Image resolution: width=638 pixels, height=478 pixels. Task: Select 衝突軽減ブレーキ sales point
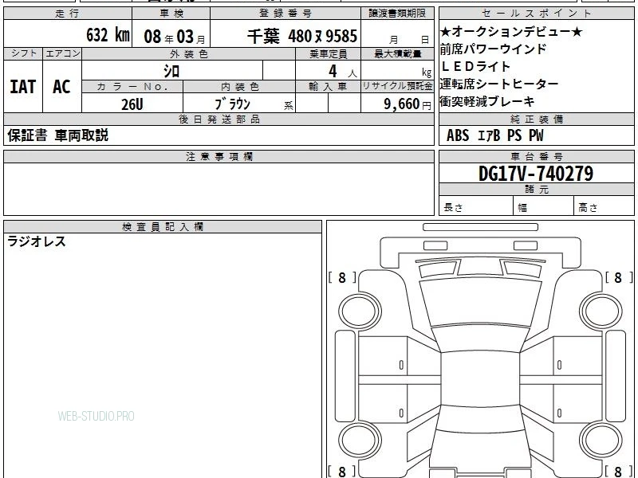[x=487, y=102]
